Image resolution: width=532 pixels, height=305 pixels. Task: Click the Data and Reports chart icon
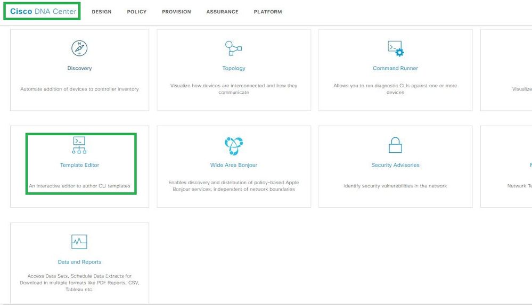tap(79, 242)
